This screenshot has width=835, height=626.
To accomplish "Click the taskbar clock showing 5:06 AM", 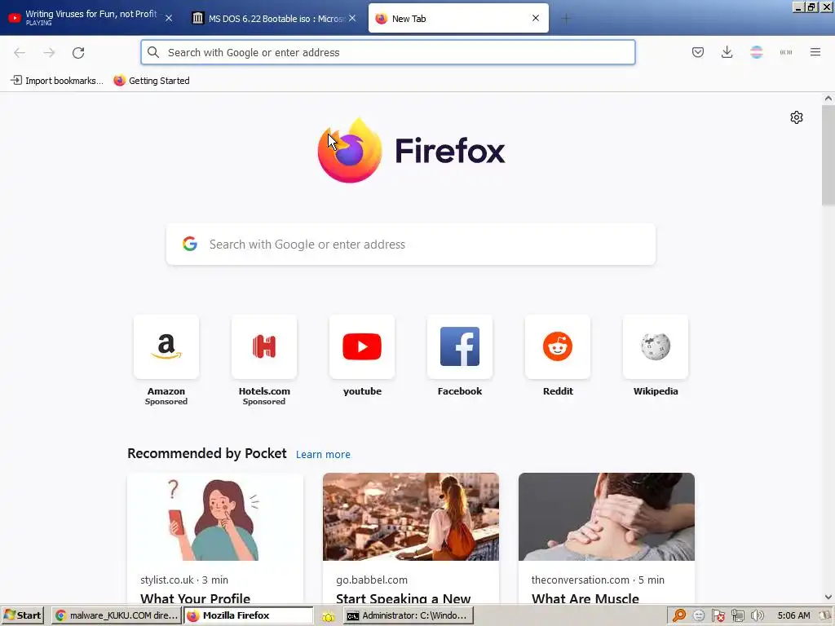I will [x=793, y=616].
